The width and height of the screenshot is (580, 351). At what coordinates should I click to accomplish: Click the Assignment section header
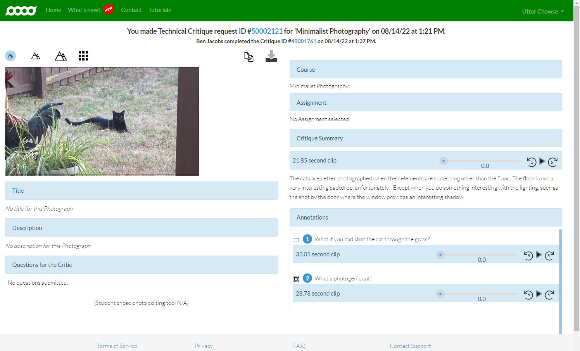pyautogui.click(x=426, y=102)
